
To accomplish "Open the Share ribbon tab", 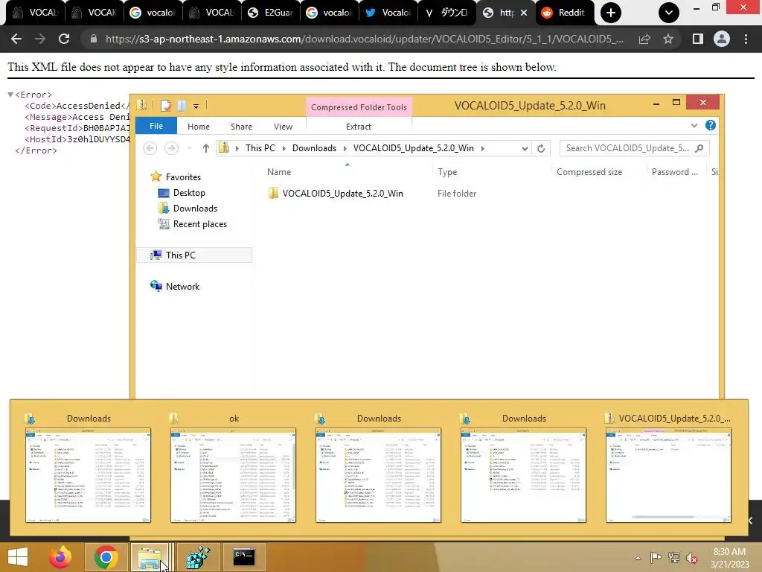I will point(241,127).
